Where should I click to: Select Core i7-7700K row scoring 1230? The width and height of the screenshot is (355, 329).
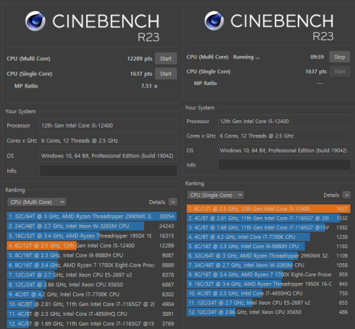point(268,237)
